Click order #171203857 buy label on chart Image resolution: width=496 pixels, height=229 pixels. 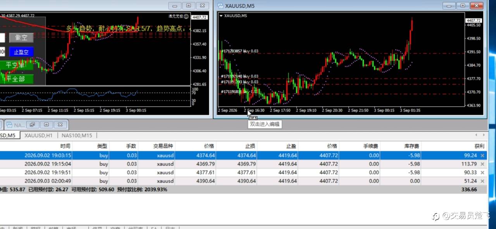click(239, 51)
